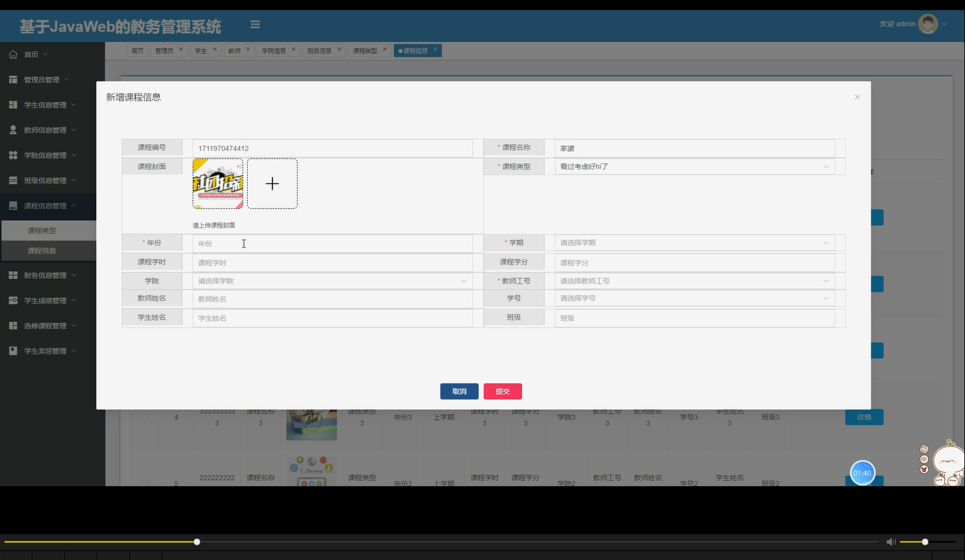Switch to the 首页 tab

(137, 51)
